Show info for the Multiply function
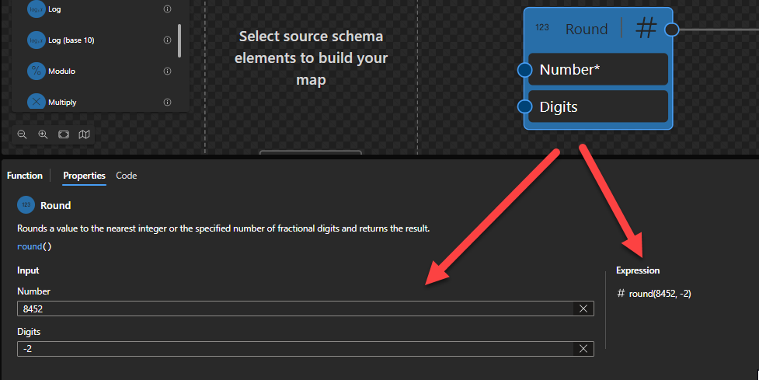Screen dimensions: 759x380 tap(168, 102)
